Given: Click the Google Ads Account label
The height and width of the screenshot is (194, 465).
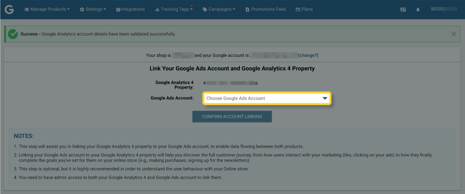Looking at the screenshot, I should (x=172, y=98).
